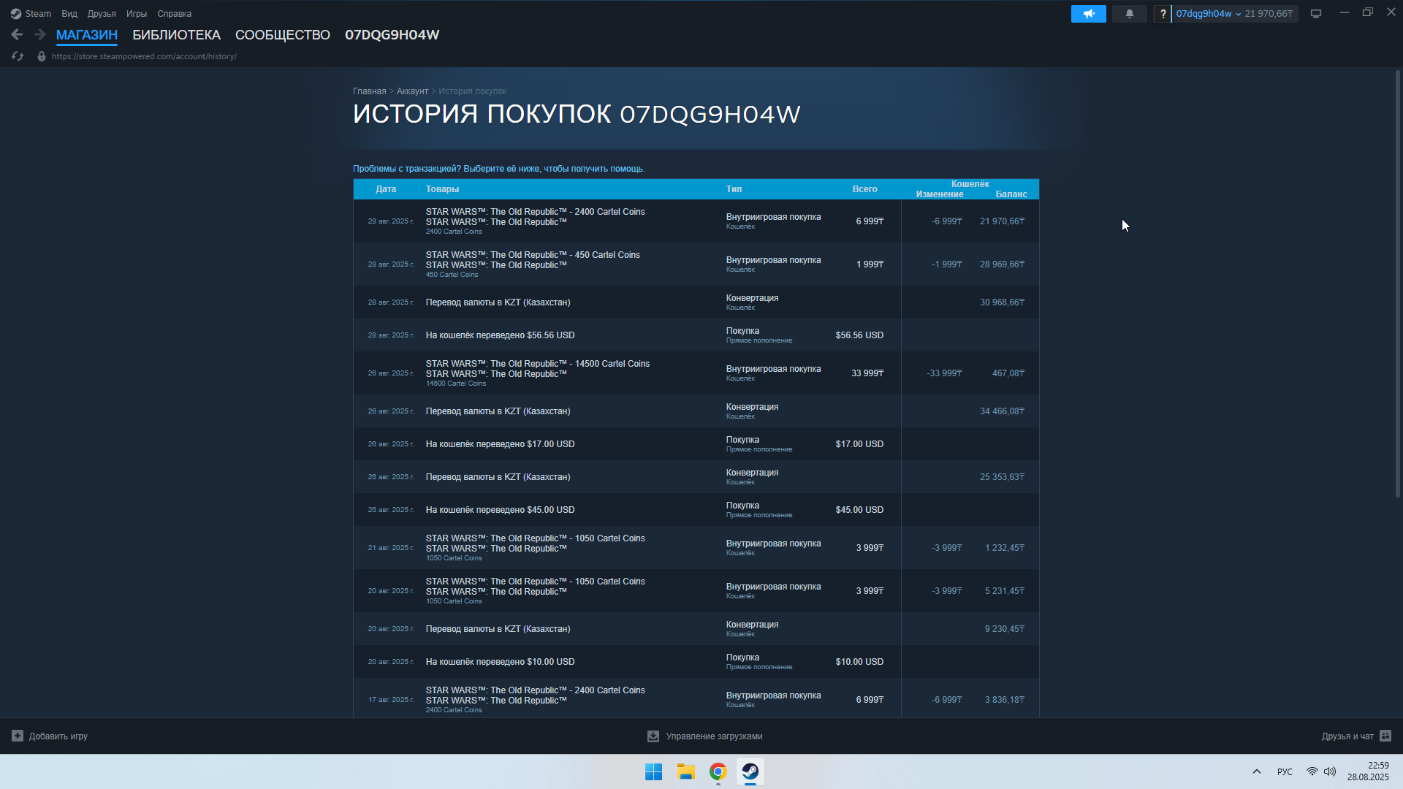
Task: Open the Справка menu
Action: click(x=175, y=14)
